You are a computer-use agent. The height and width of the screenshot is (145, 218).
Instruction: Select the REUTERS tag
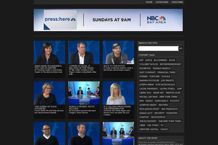163,105
